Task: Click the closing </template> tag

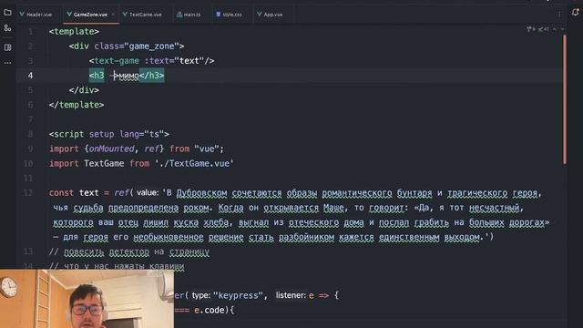Action: click(77, 105)
